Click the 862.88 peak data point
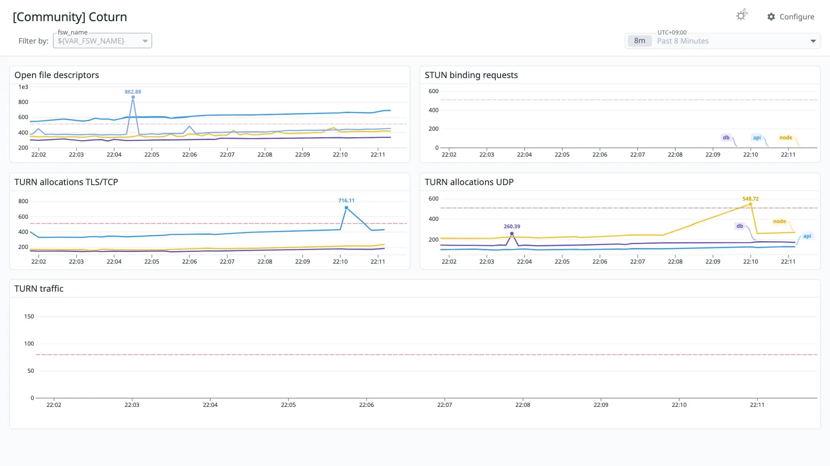 coord(133,97)
